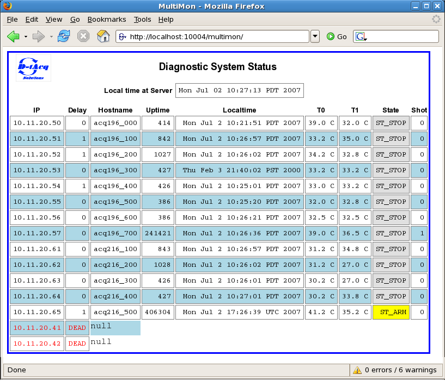Click the warning triangle status icon

pos(357,370)
